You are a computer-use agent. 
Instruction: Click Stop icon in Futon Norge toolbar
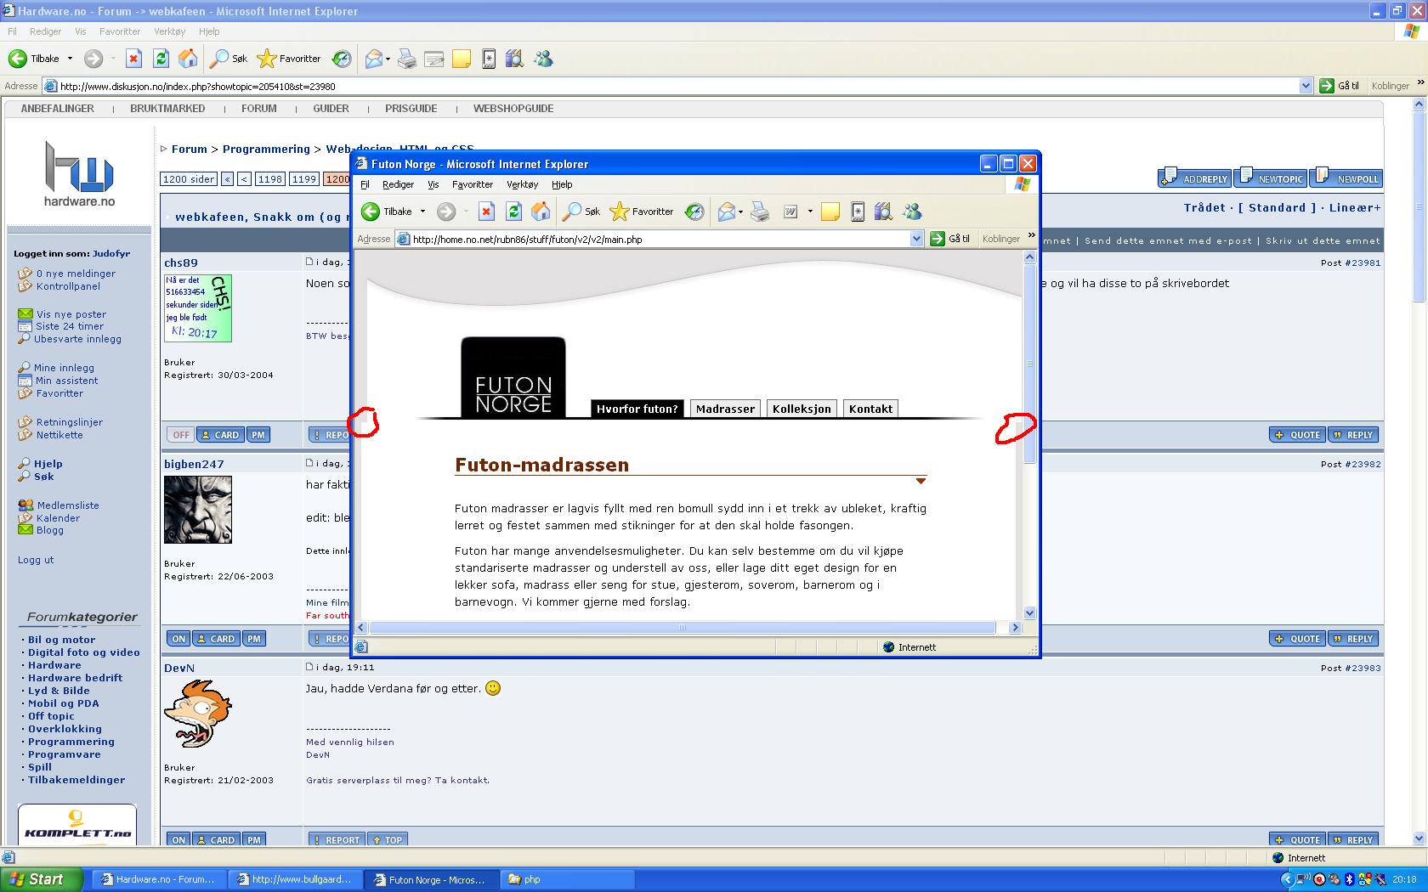[x=486, y=212]
